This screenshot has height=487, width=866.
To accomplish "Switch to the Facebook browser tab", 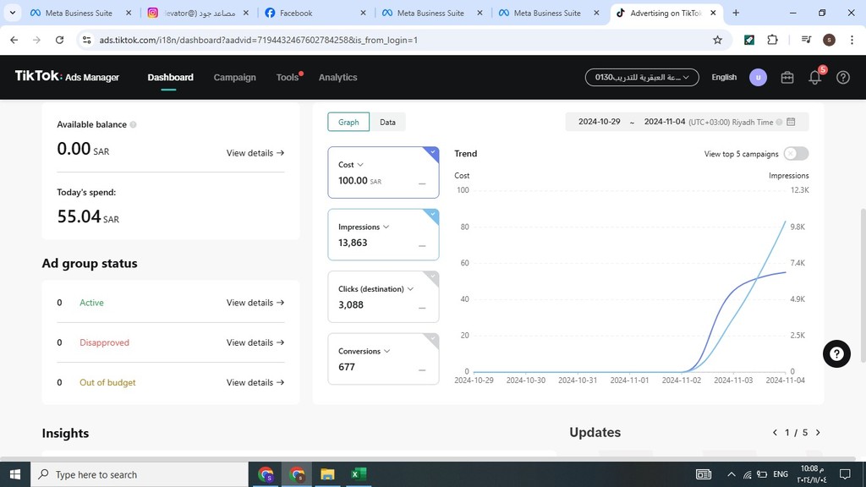I will pos(315,13).
